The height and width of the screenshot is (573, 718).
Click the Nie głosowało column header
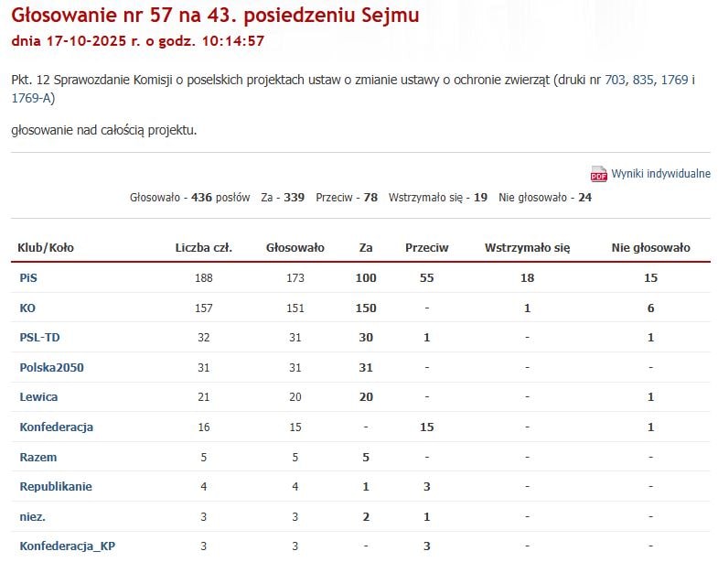650,248
